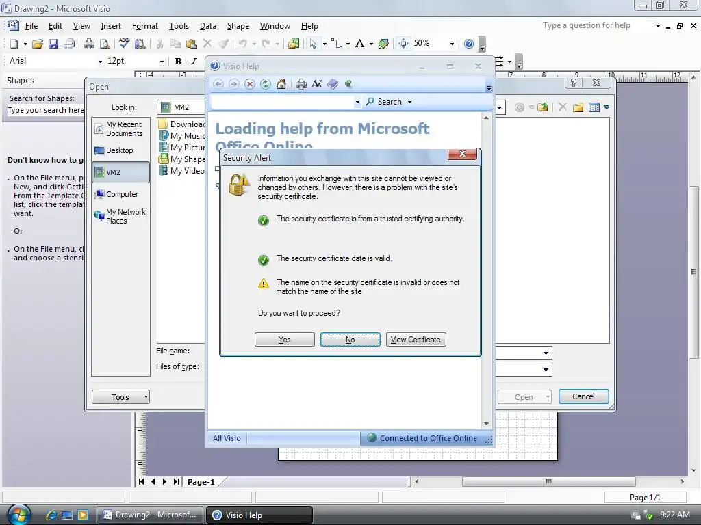Click the Spelling check ABC icon
This screenshot has height=525, width=701.
pyautogui.click(x=125, y=44)
